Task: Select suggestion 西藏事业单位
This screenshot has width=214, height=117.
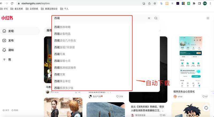Action: tap(62, 81)
